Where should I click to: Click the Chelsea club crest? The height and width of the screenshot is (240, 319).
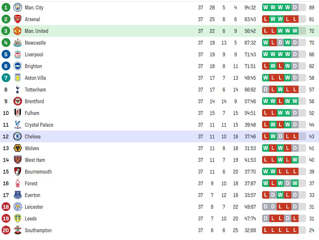[x=18, y=136]
